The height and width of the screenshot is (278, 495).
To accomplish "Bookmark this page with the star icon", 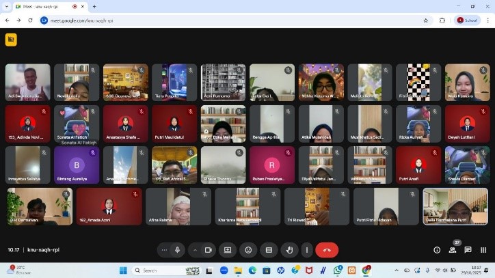I will coord(426,20).
